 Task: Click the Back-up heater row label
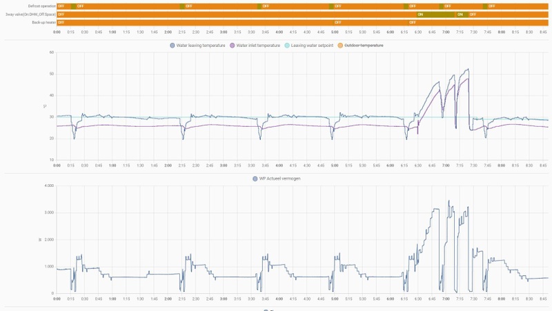(44, 23)
